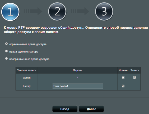Click the arrow between steps 2 and 3
Image resolution: width=149 pixels, height=114 pixels.
pyautogui.click(x=80, y=11)
